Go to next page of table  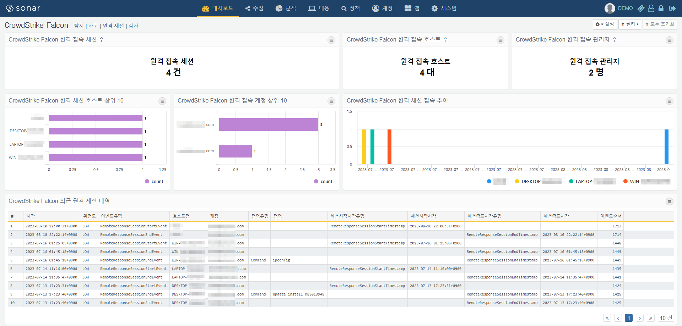click(x=640, y=318)
